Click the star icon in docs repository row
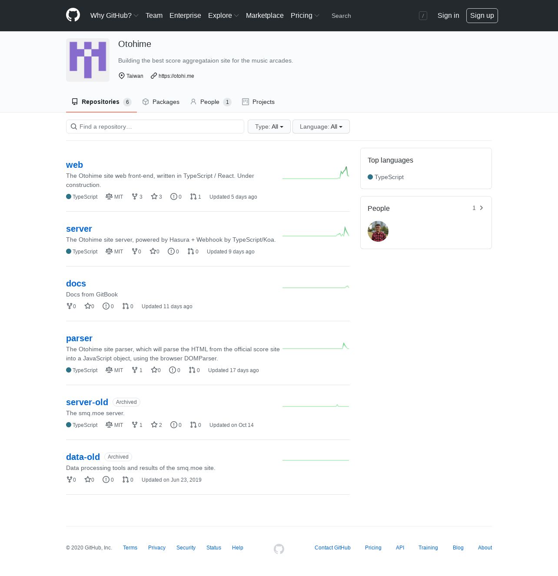 (x=87, y=306)
